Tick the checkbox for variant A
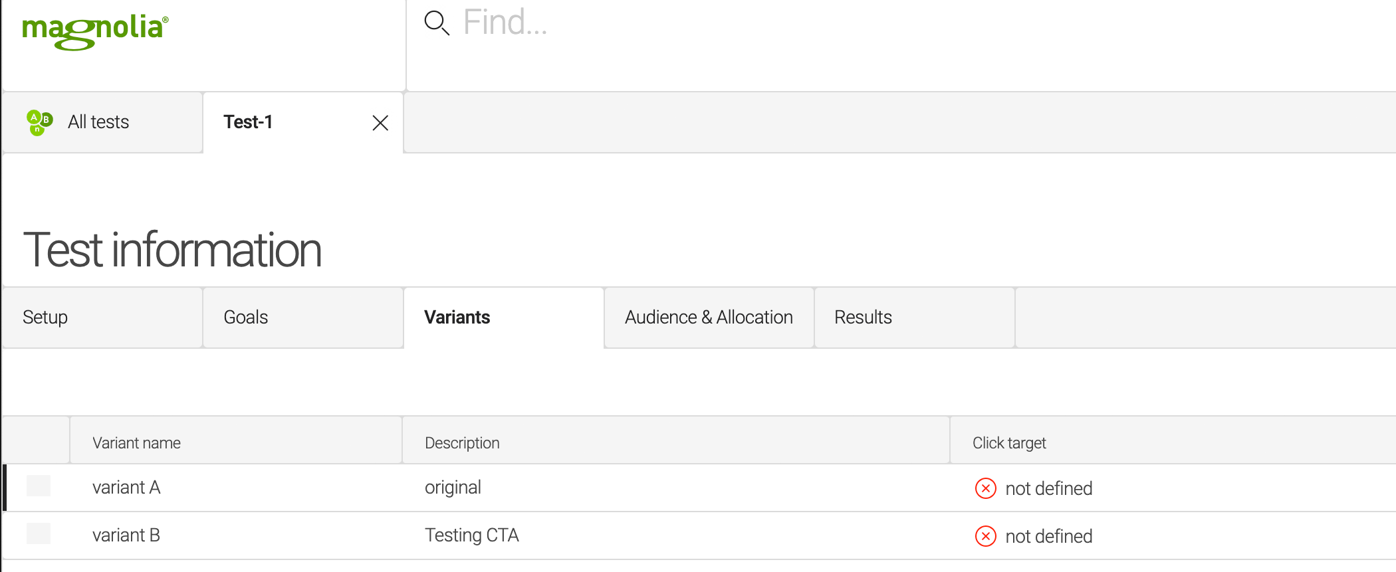The image size is (1396, 572). click(x=39, y=486)
